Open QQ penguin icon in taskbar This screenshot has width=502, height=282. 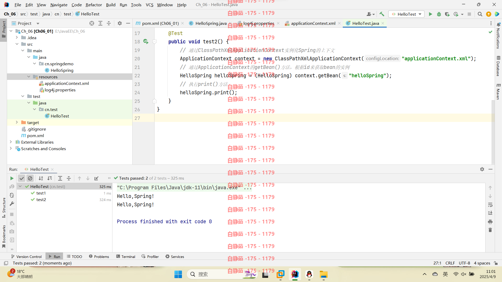coord(309,274)
